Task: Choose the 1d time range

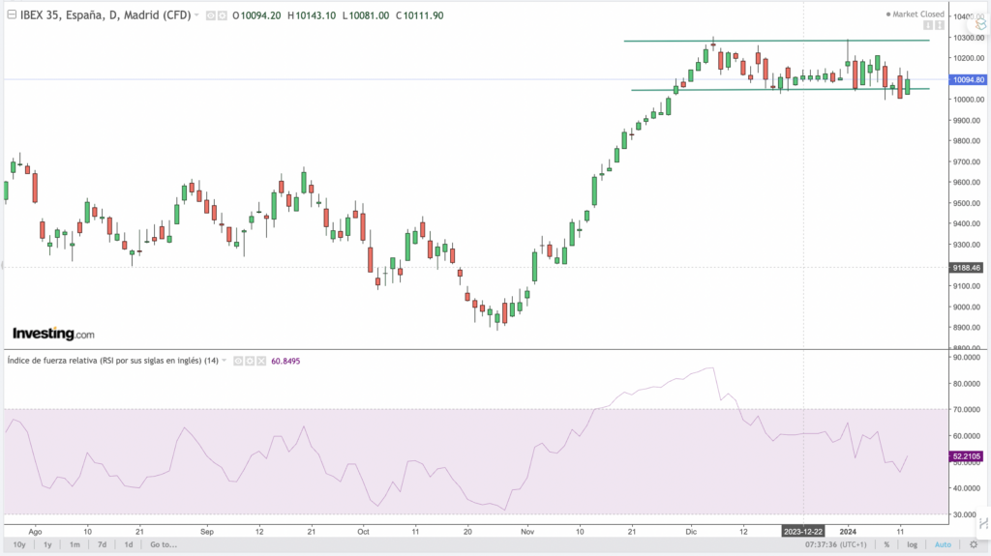Action: (128, 545)
